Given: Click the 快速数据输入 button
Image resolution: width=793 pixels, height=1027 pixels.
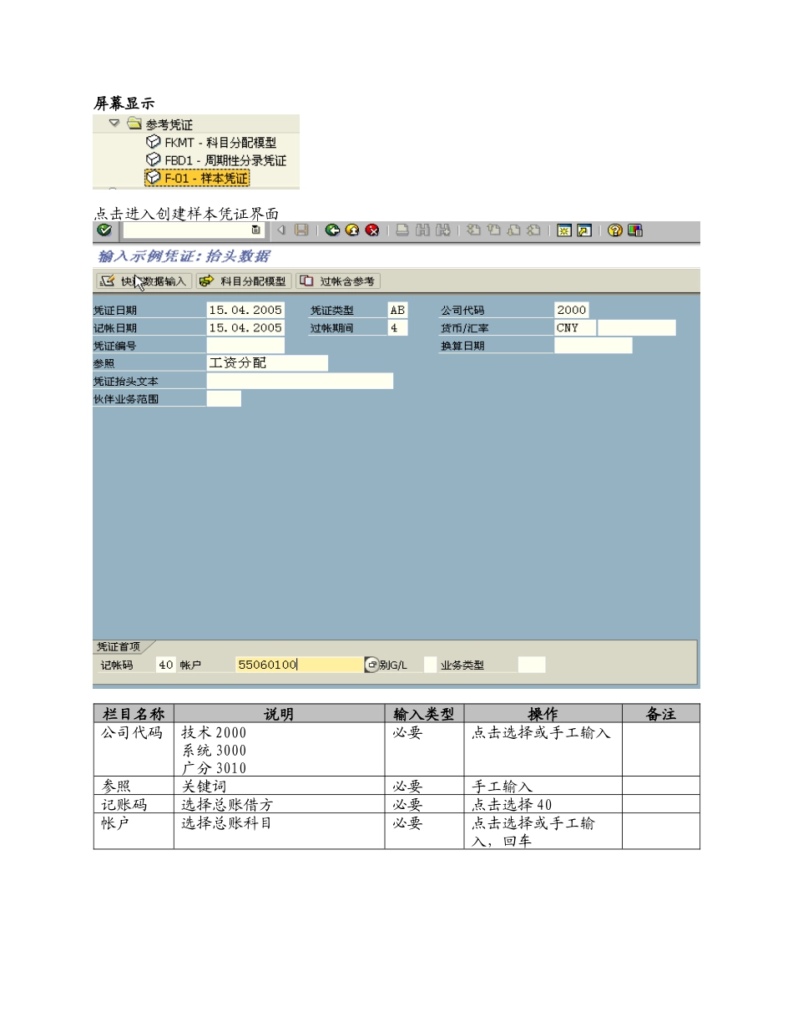Looking at the screenshot, I should [144, 281].
